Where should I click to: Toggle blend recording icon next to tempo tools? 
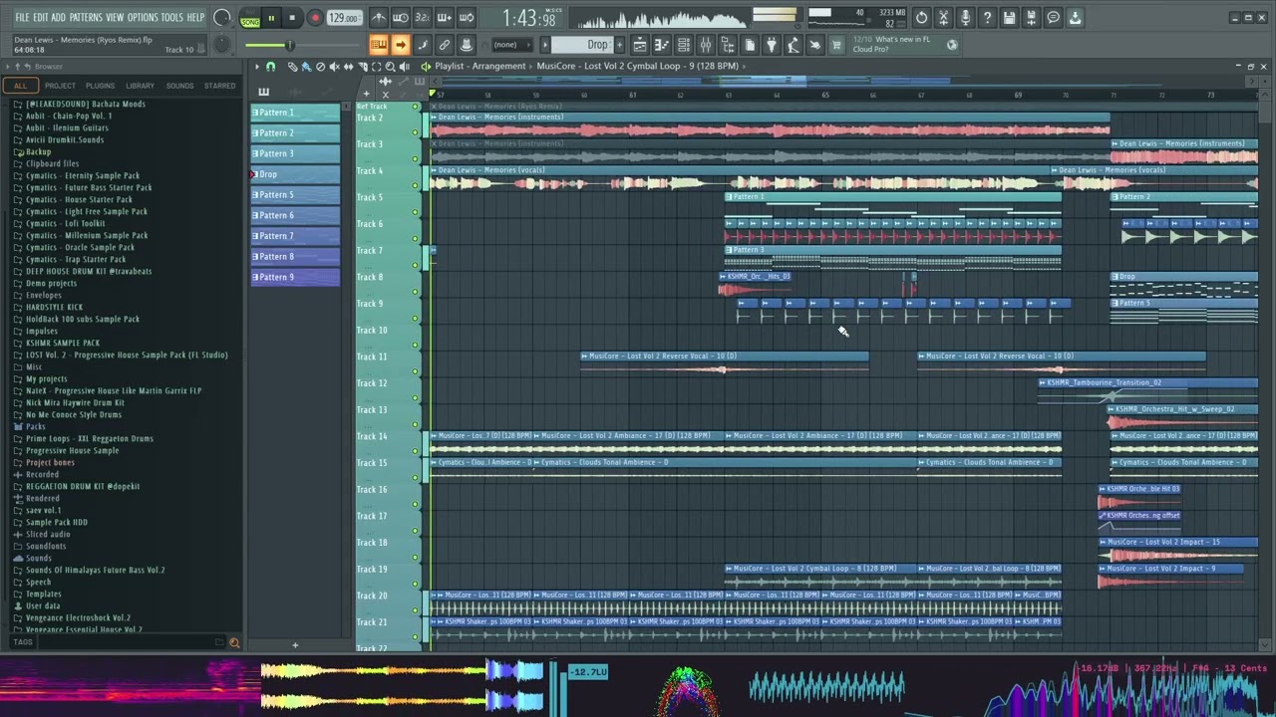point(467,18)
